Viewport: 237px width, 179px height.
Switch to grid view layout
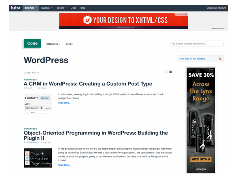pos(167,72)
